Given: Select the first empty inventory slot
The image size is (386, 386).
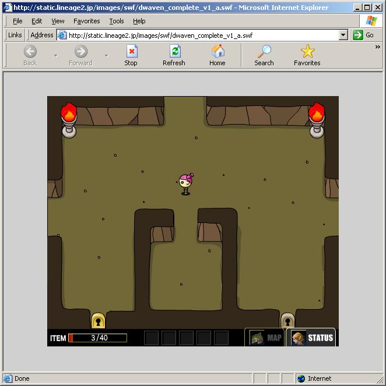Looking at the screenshot, I should [151, 338].
